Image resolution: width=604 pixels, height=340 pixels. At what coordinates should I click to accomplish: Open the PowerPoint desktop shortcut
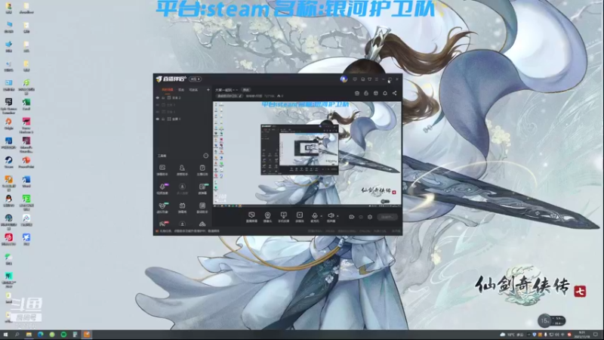point(26,162)
